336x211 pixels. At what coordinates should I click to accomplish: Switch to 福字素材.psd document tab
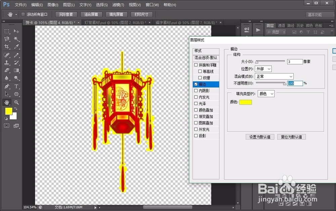[x=186, y=23]
